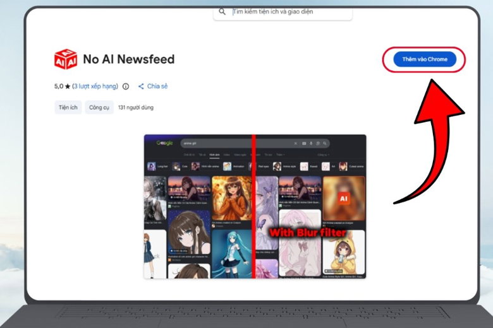The width and height of the screenshot is (493, 328).
Task: Click the 5,0 star rating text
Action: [x=62, y=86]
